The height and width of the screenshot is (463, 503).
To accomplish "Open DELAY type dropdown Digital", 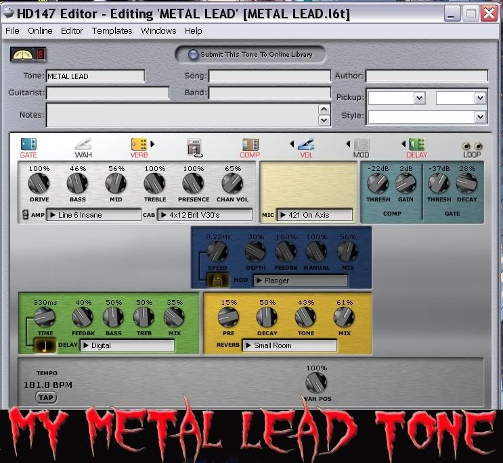I will click(x=127, y=345).
